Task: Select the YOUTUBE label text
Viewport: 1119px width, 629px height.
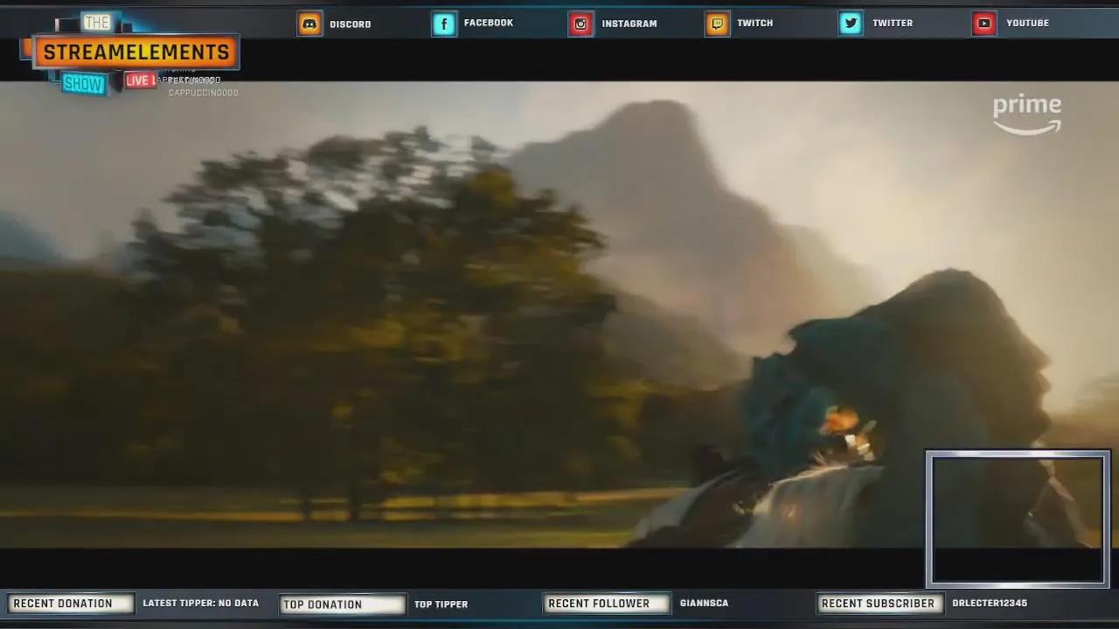Action: [x=1028, y=23]
